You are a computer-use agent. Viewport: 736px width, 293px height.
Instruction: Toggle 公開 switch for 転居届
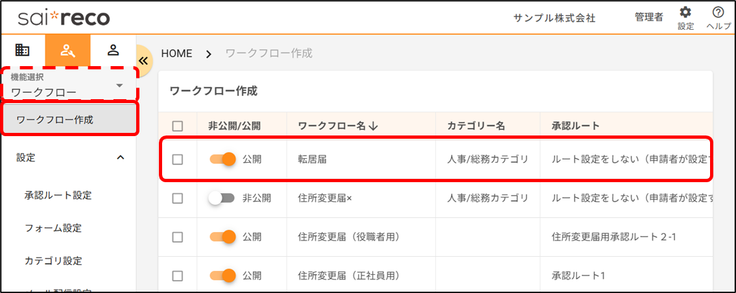point(222,159)
